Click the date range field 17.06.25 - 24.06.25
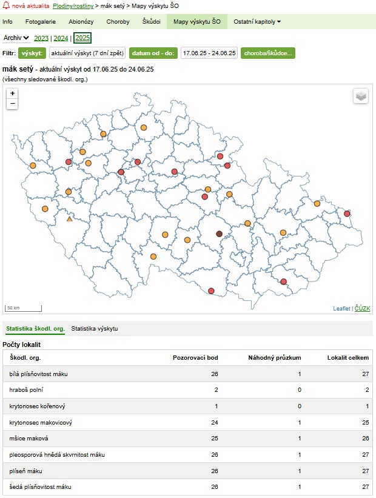Image resolution: width=376 pixels, height=498 pixels. (x=209, y=53)
